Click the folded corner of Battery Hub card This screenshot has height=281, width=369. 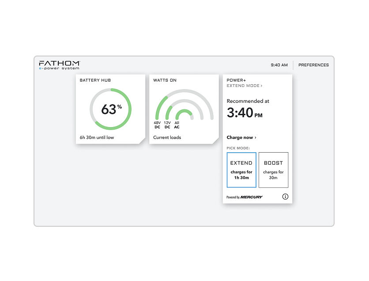(x=142, y=141)
